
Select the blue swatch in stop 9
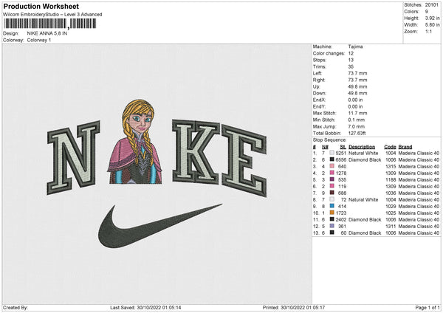point(332,206)
